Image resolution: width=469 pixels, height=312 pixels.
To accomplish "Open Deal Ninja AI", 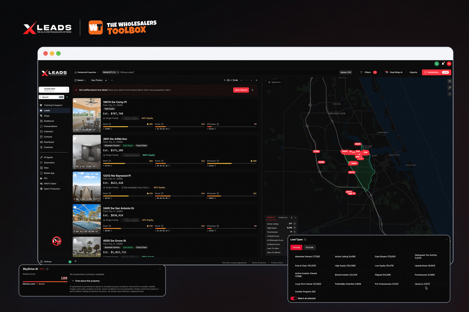I will coord(394,72).
